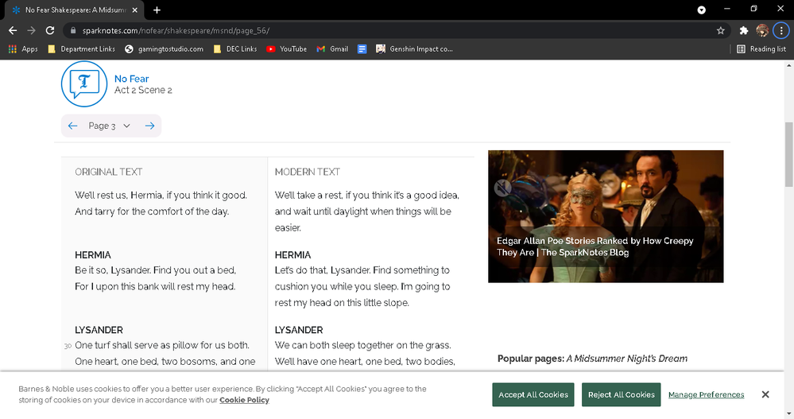Click MODERN TEXT column heading
The width and height of the screenshot is (794, 419).
[x=308, y=172]
